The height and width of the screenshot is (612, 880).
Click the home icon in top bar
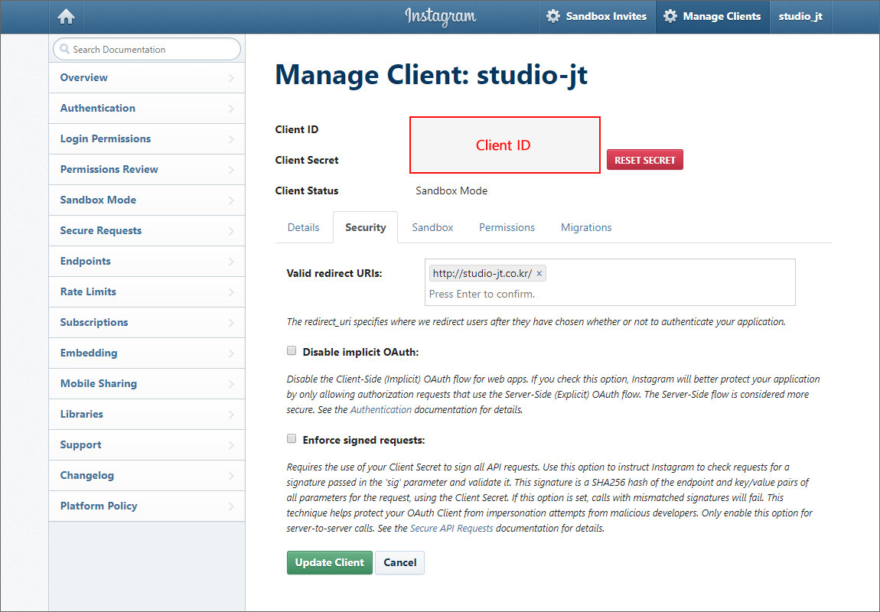tap(67, 16)
